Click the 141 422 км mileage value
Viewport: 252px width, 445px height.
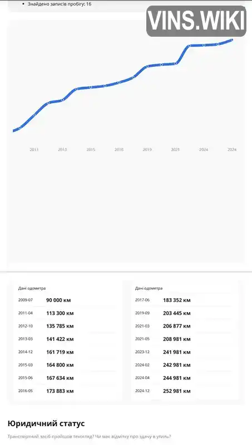60,339
